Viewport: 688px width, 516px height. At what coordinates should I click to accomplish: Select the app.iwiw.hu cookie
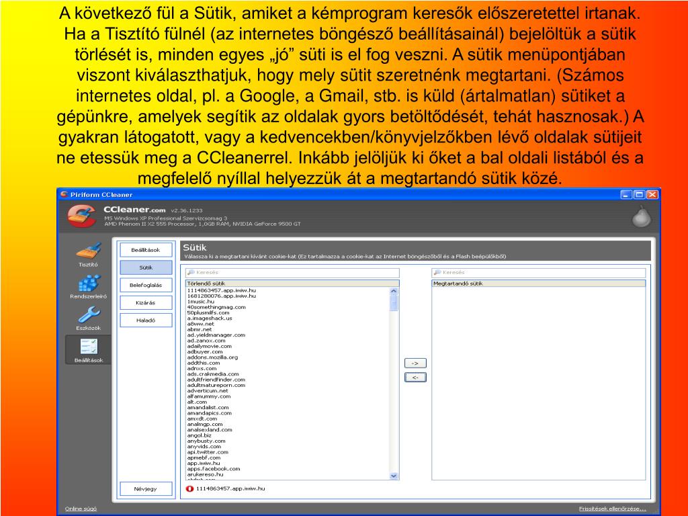[203, 464]
